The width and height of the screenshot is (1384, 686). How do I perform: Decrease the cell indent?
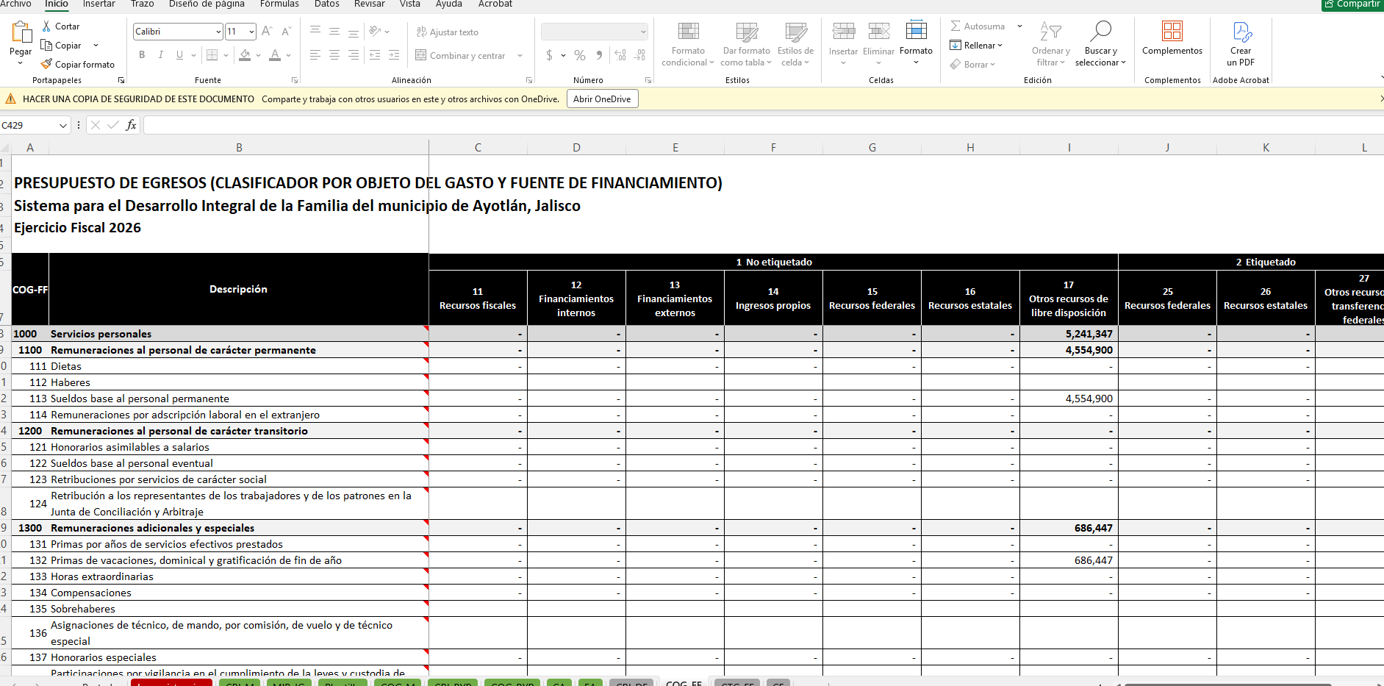[375, 55]
